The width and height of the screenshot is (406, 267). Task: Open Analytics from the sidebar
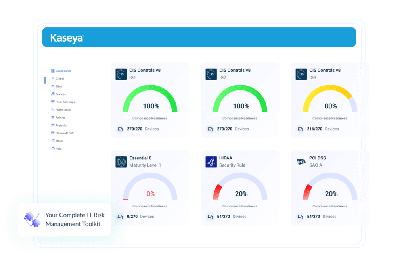pyautogui.click(x=61, y=125)
